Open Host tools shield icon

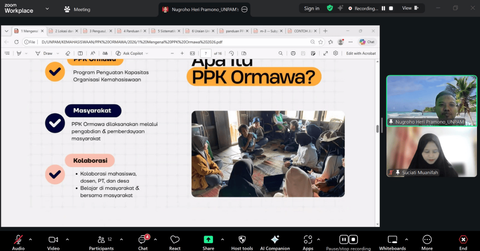242,242
